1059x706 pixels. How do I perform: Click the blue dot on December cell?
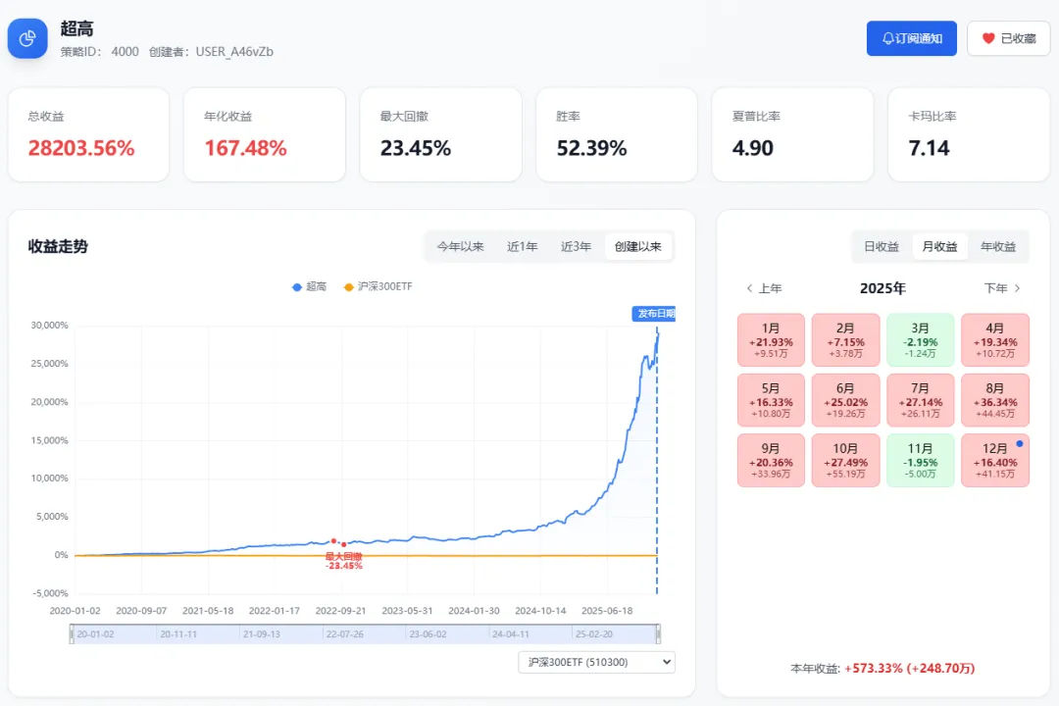[1019, 444]
